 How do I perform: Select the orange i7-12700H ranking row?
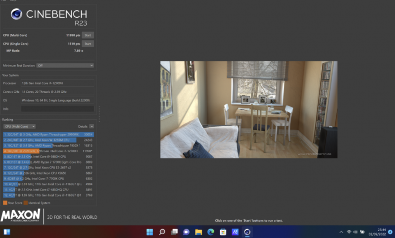(x=48, y=151)
